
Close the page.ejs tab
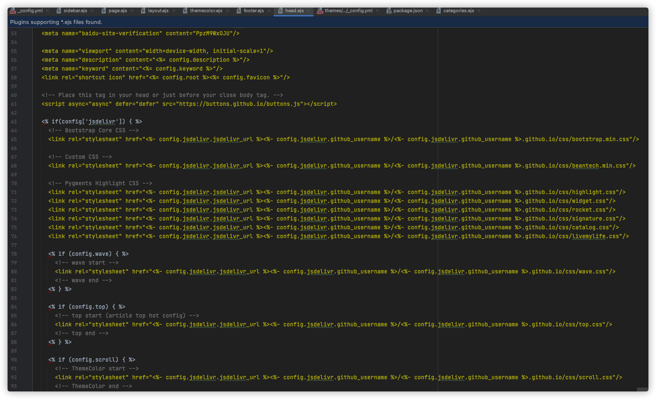point(132,11)
